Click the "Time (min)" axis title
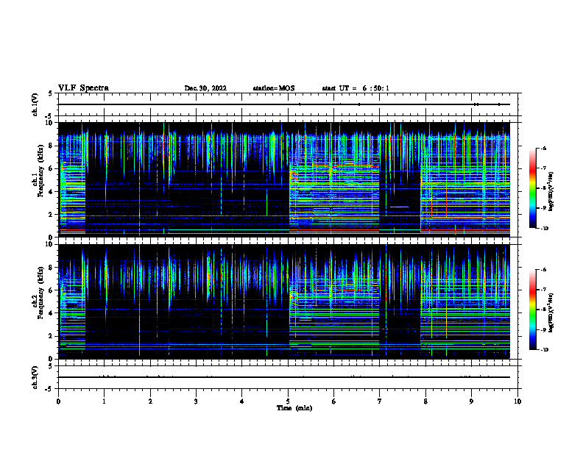The height and width of the screenshot is (450, 583). tap(294, 408)
